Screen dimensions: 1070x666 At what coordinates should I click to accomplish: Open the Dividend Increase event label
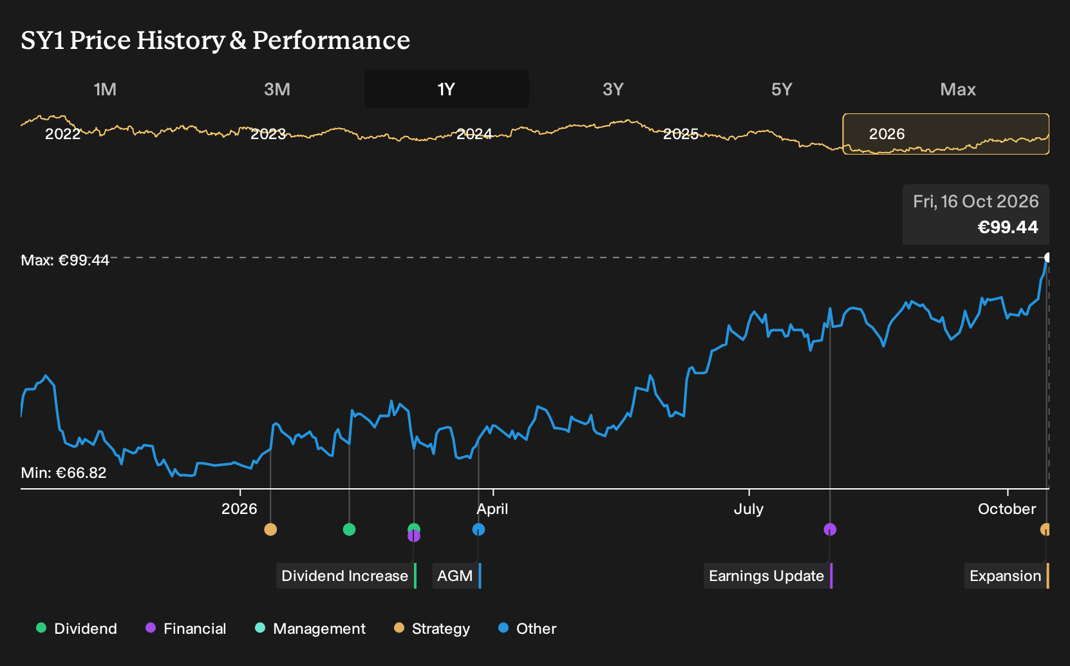tap(346, 576)
